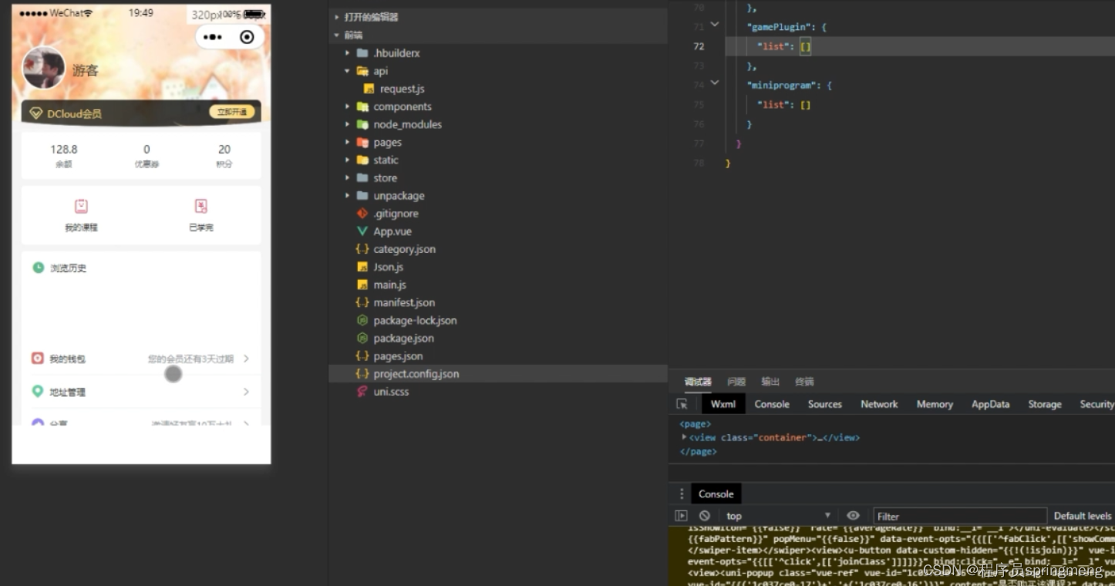Click the DCloud会员 diamond icon
The width and height of the screenshot is (1115, 586).
point(35,113)
